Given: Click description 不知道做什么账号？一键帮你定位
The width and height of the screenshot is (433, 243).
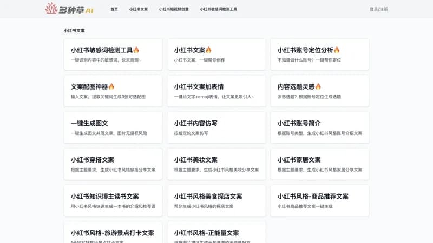Looking at the screenshot, I should point(309,60).
